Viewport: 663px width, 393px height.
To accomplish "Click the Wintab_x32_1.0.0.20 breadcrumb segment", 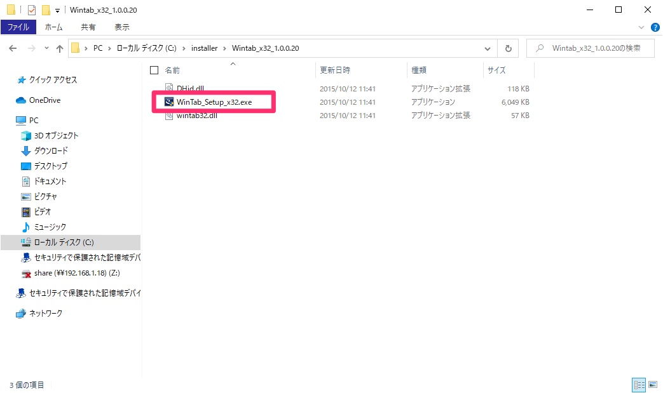I will point(266,48).
